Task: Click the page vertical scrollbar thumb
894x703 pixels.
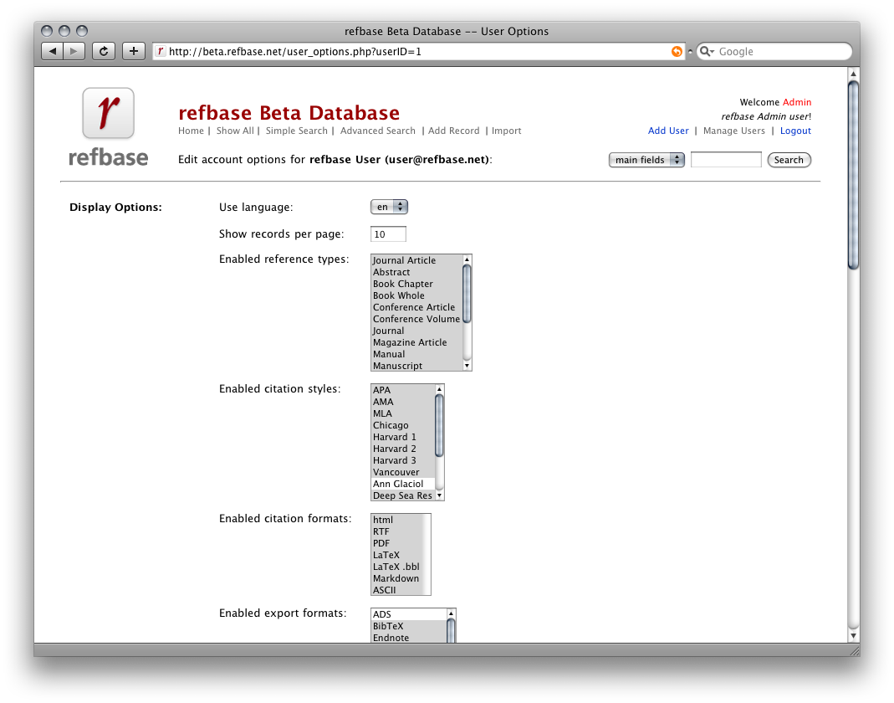Action: [854, 175]
